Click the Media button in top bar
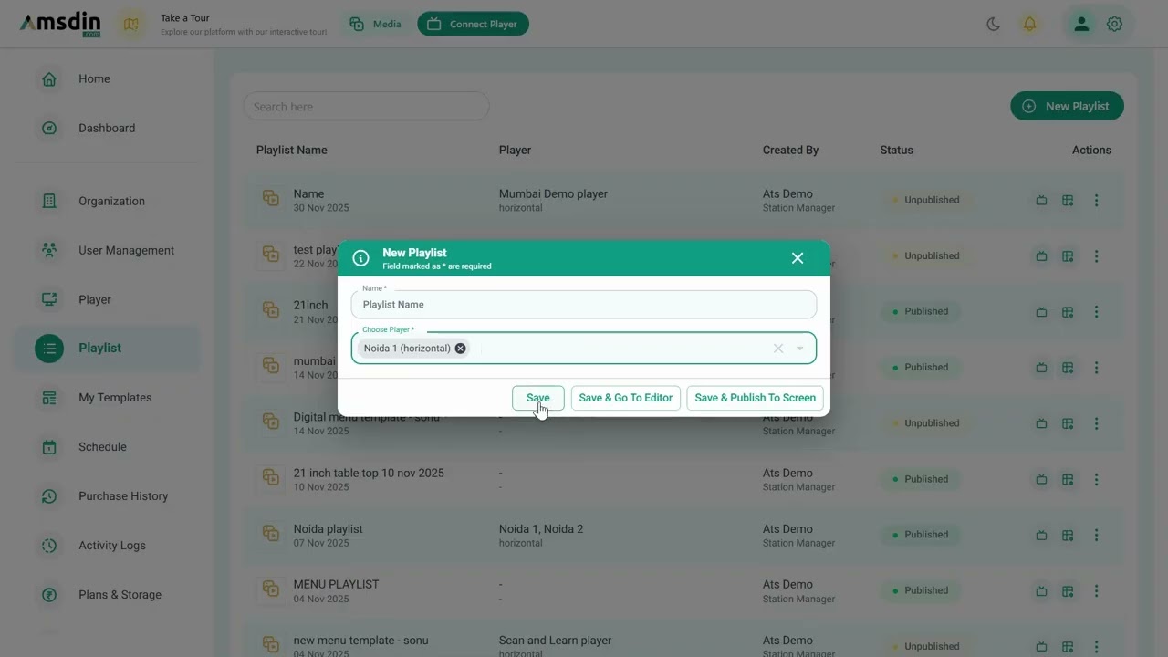This screenshot has width=1168, height=657. point(376,25)
